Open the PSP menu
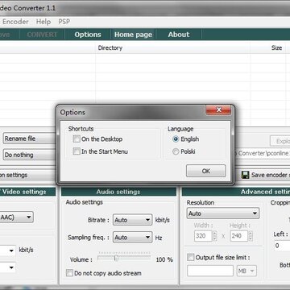The height and width of the screenshot is (290, 290). pos(64,22)
